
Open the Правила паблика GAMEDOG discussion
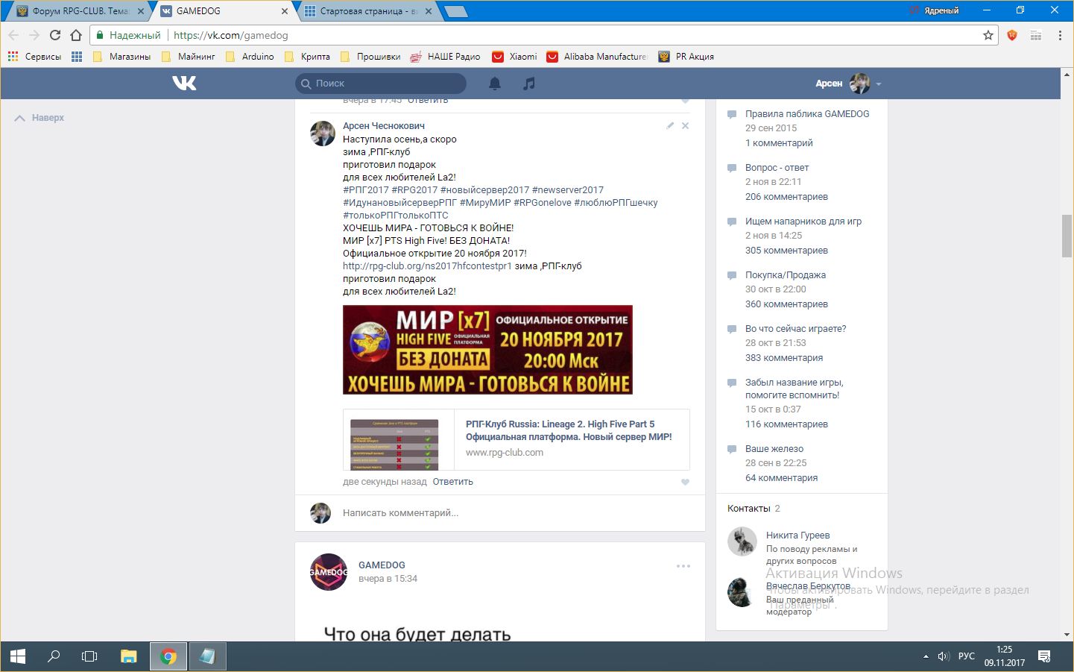point(807,114)
